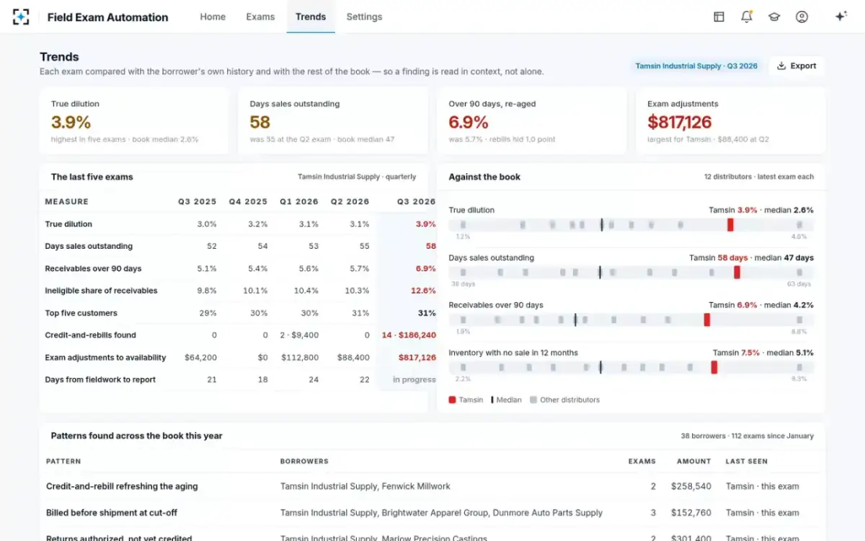Click Days from fieldwork to report row label
The width and height of the screenshot is (865, 541).
tap(100, 380)
